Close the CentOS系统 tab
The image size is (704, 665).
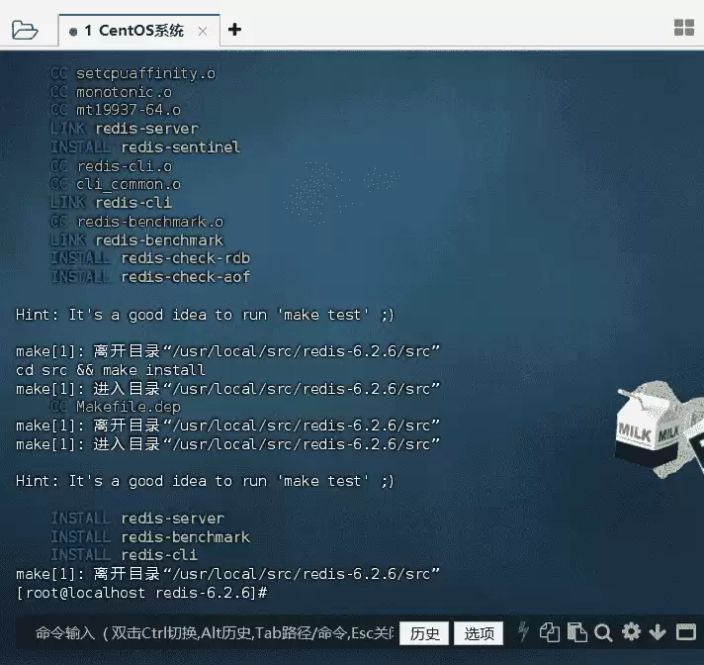pos(203,31)
